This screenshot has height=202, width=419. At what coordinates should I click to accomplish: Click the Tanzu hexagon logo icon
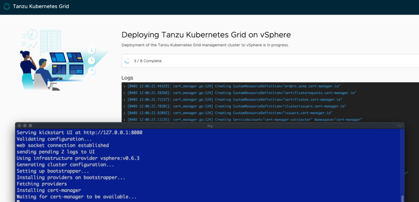coord(7,7)
